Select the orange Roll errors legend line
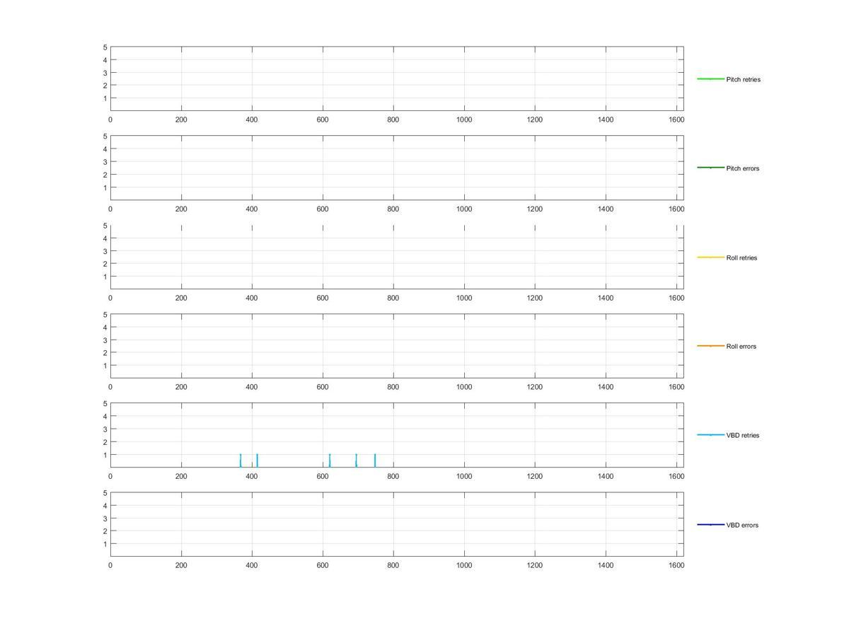 coord(711,346)
